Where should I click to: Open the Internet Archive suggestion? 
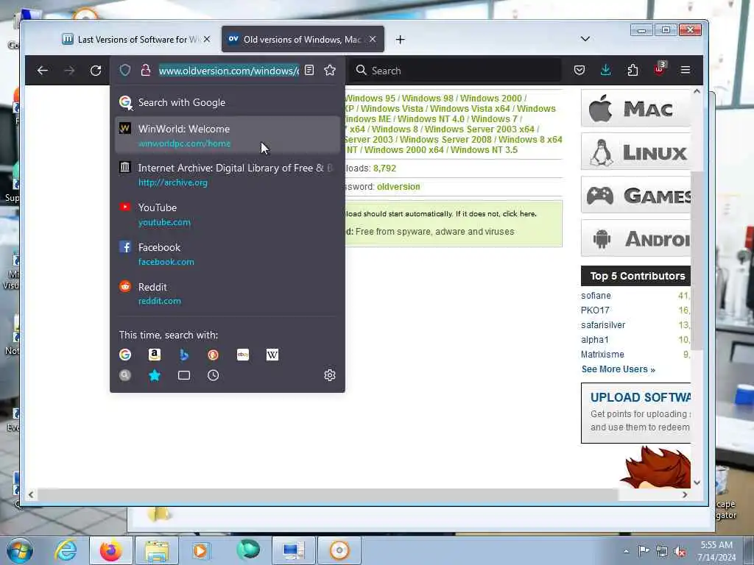(x=227, y=174)
